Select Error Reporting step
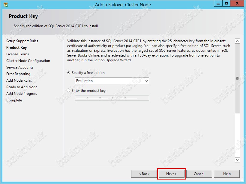Viewport: 246px width, 184px height. click(18, 74)
